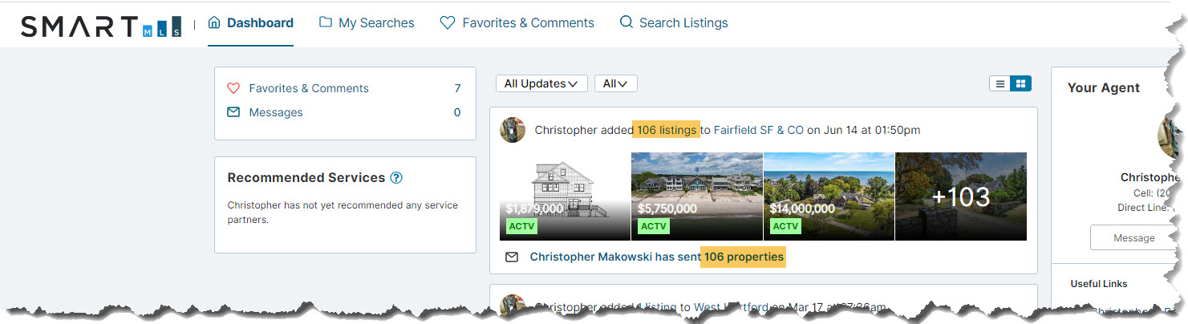Message your agent

(x=1134, y=238)
